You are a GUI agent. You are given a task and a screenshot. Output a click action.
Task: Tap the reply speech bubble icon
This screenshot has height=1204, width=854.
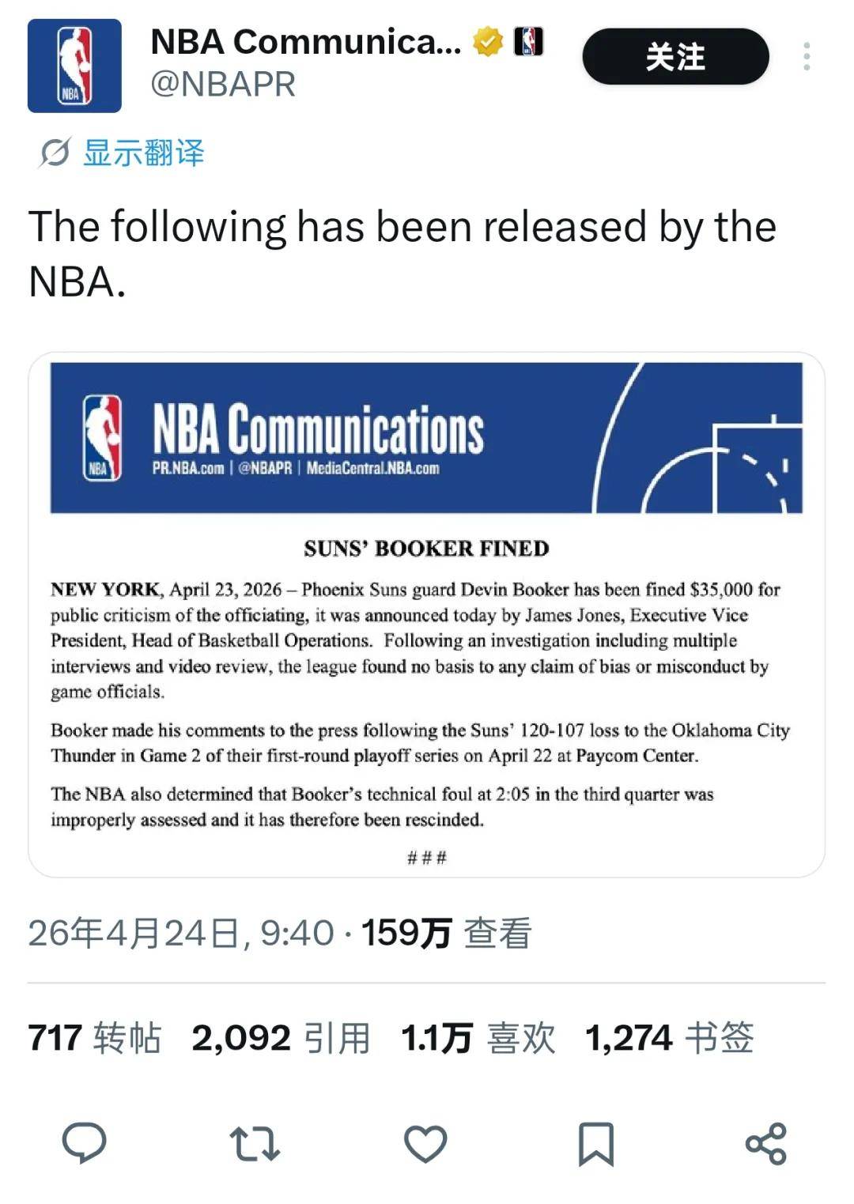(x=84, y=1142)
